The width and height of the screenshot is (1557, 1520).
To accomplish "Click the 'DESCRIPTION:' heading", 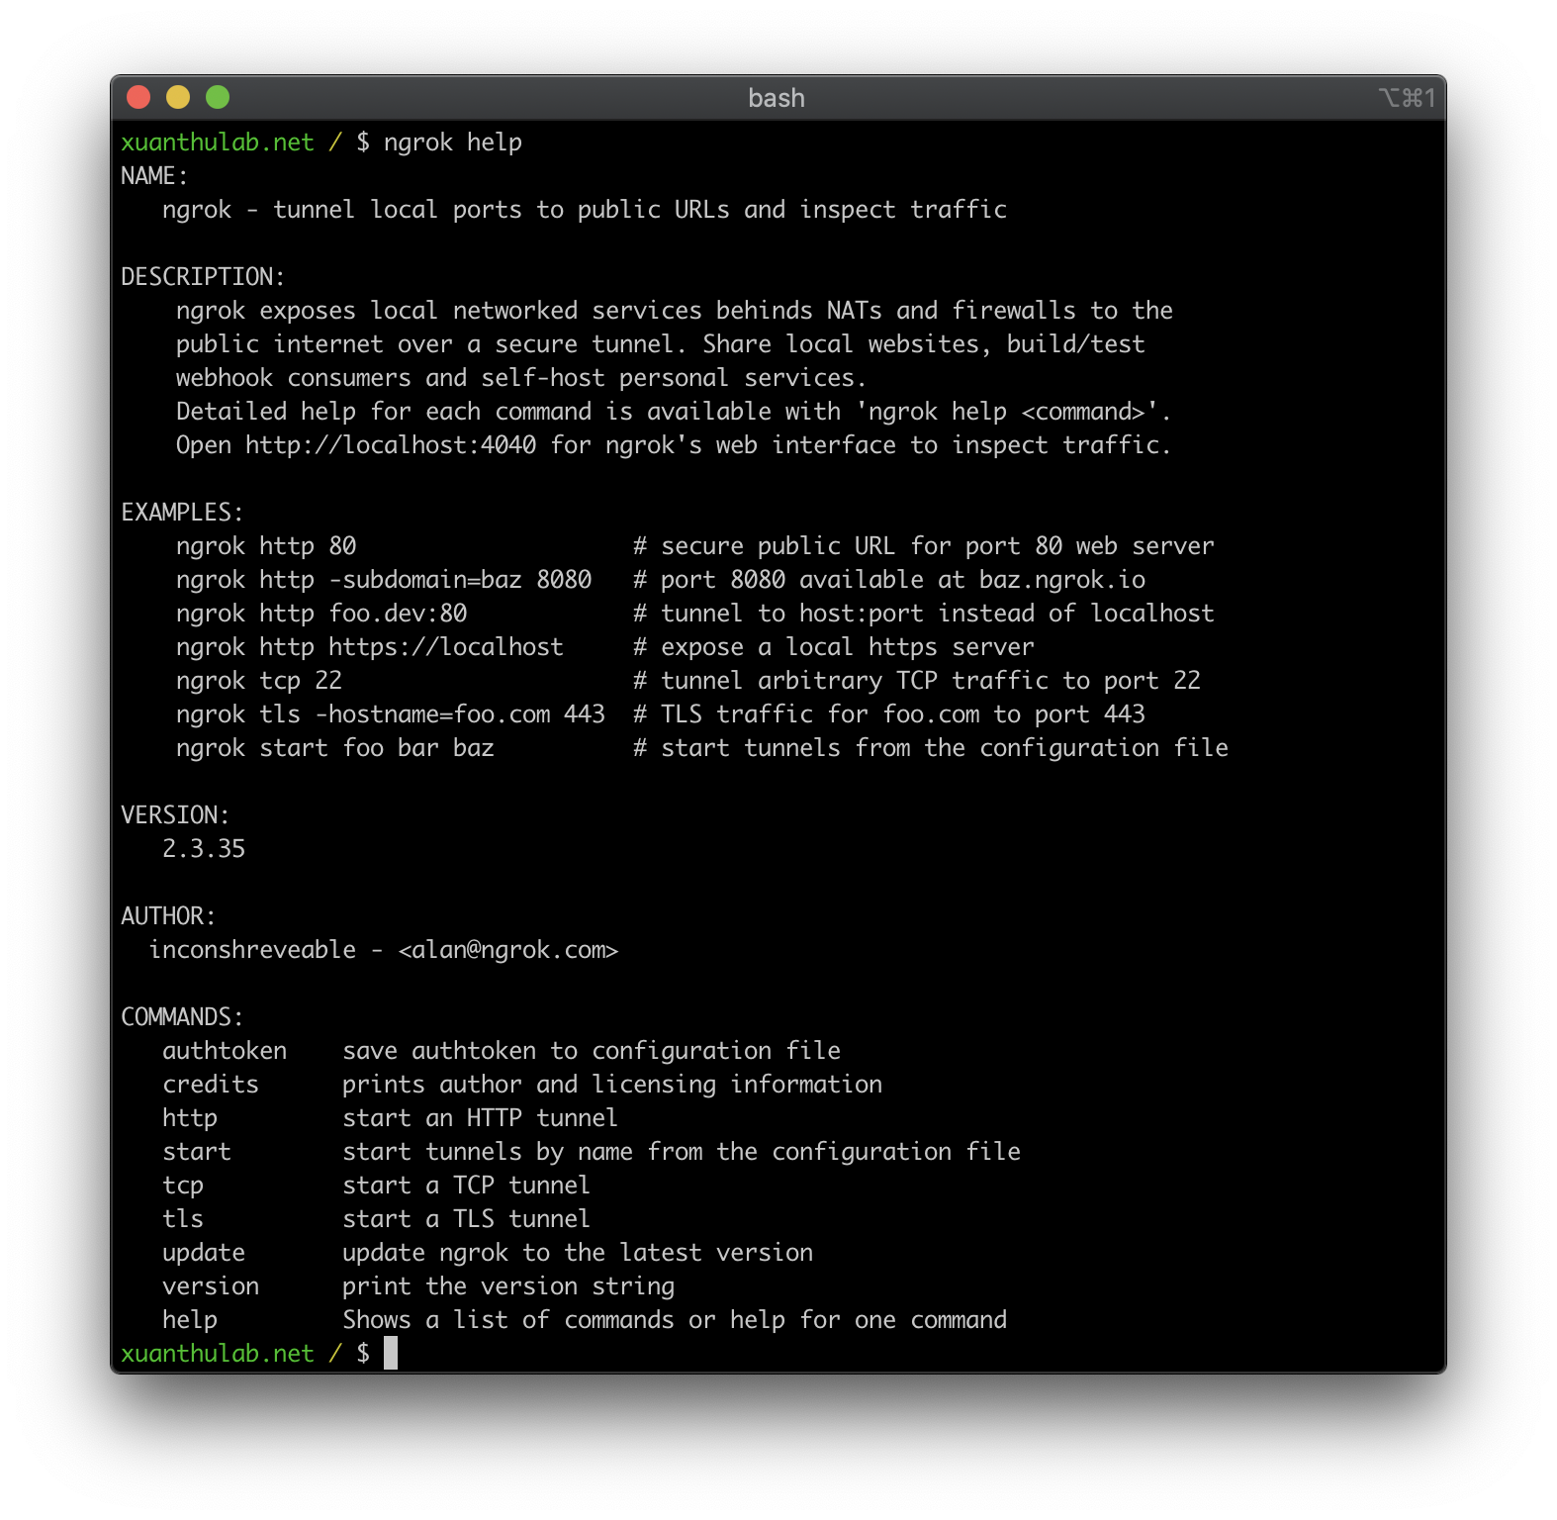I will click(x=203, y=277).
